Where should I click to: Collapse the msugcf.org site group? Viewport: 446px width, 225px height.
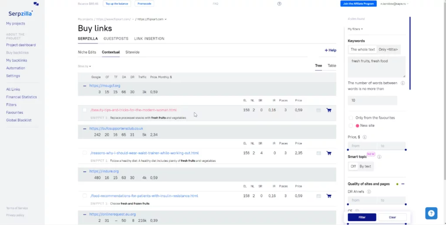(x=84, y=85)
